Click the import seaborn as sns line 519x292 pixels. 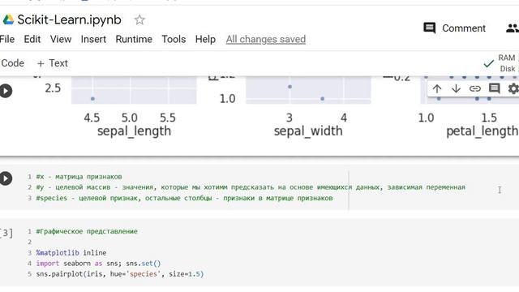(x=98, y=264)
